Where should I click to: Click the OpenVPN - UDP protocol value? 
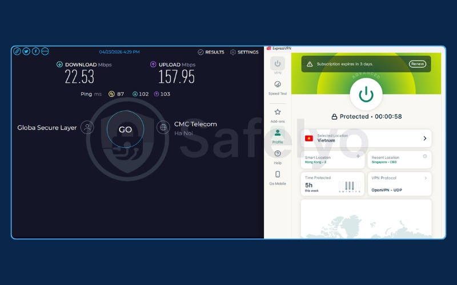point(387,190)
